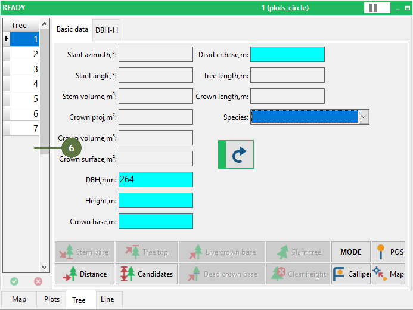The image size is (413, 310).
Task: Click the tree list scroll up arrow
Action: 44,24
